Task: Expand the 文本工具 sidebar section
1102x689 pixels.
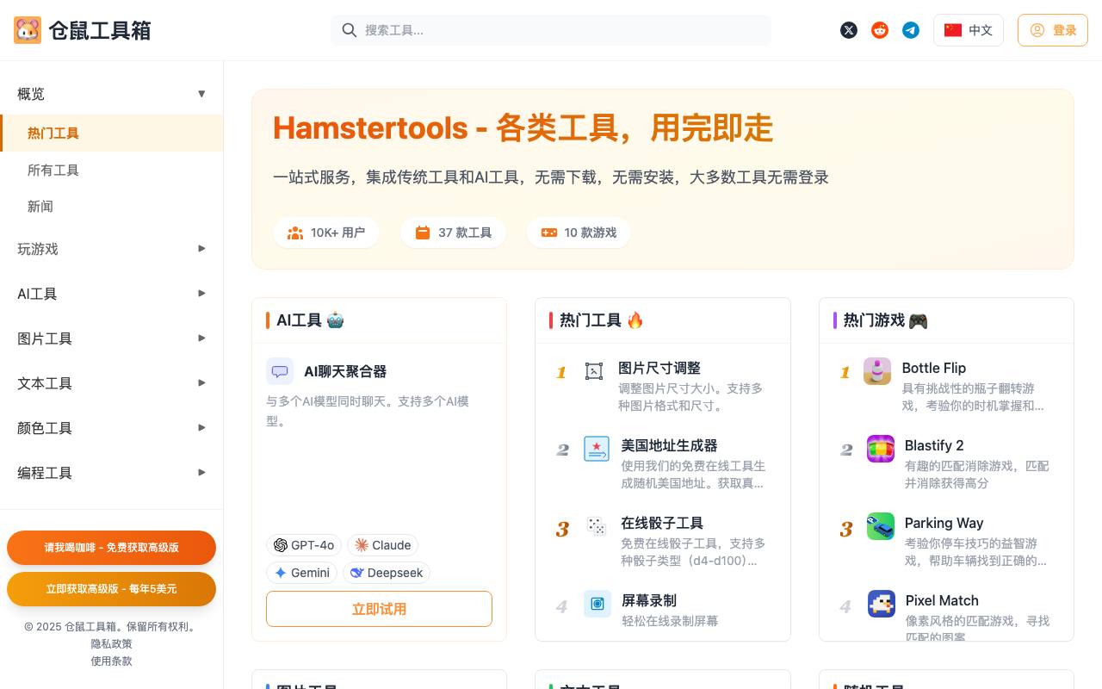Action: [112, 383]
